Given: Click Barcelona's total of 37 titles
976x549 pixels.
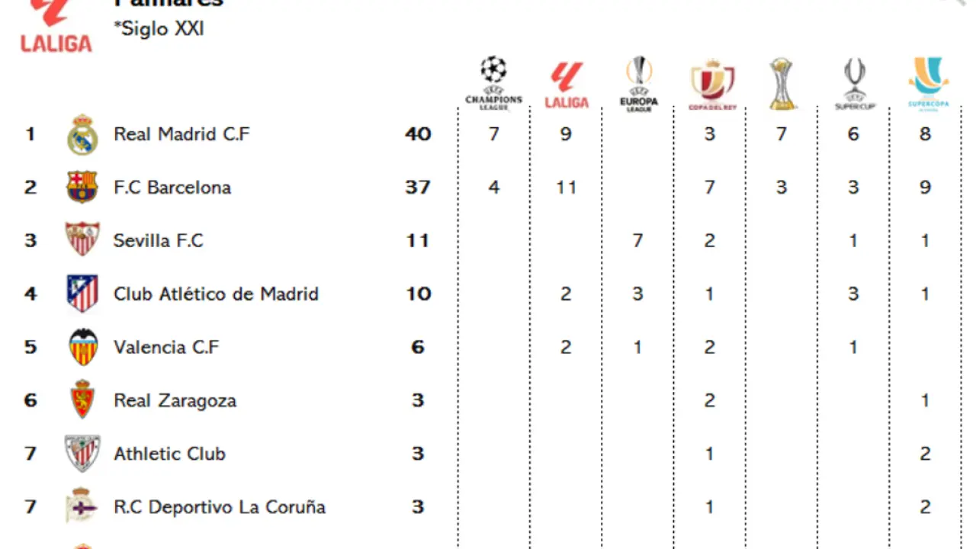Looking at the screenshot, I should pyautogui.click(x=418, y=188).
